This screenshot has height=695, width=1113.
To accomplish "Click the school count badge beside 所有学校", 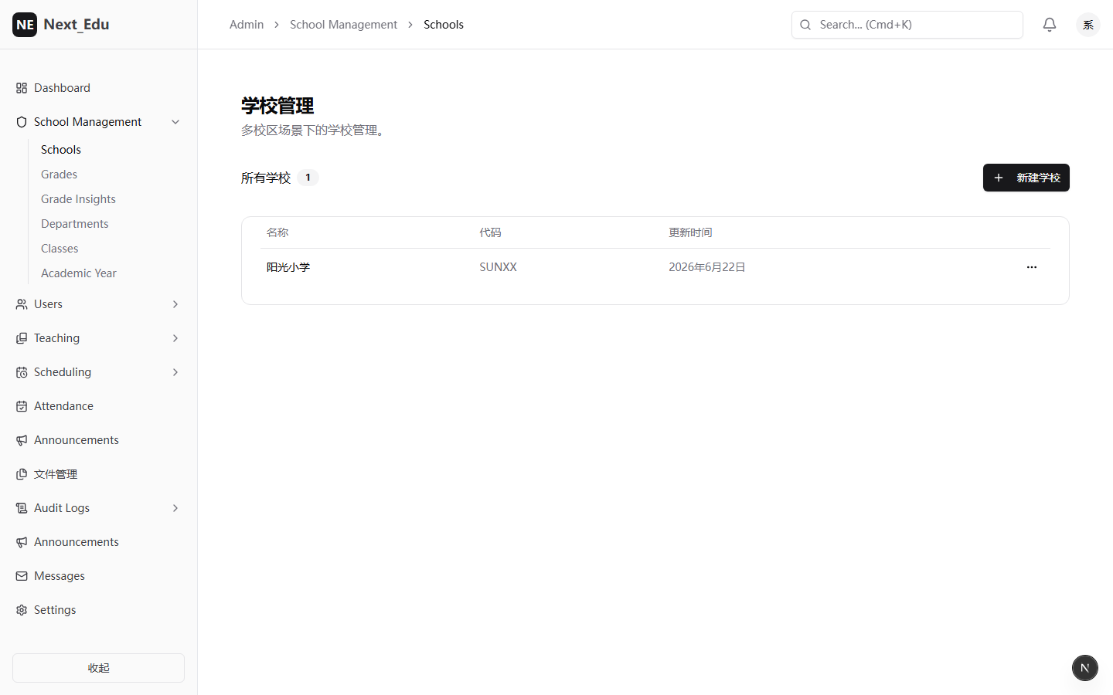I will [x=308, y=178].
